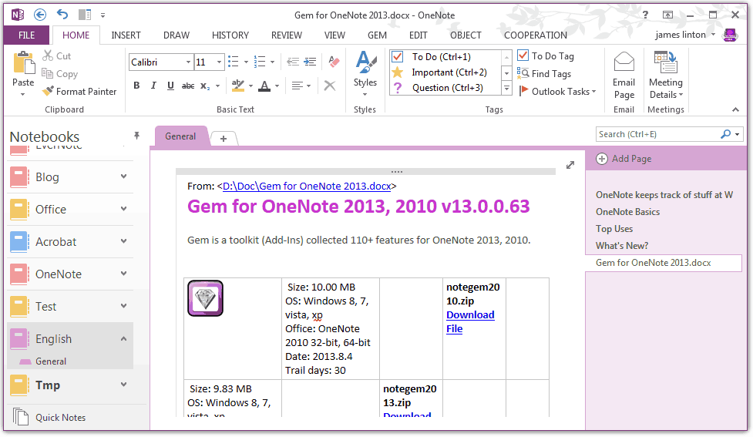This screenshot has width=753, height=437.
Task: Expand the Tags gallery more arrow
Action: coord(506,89)
